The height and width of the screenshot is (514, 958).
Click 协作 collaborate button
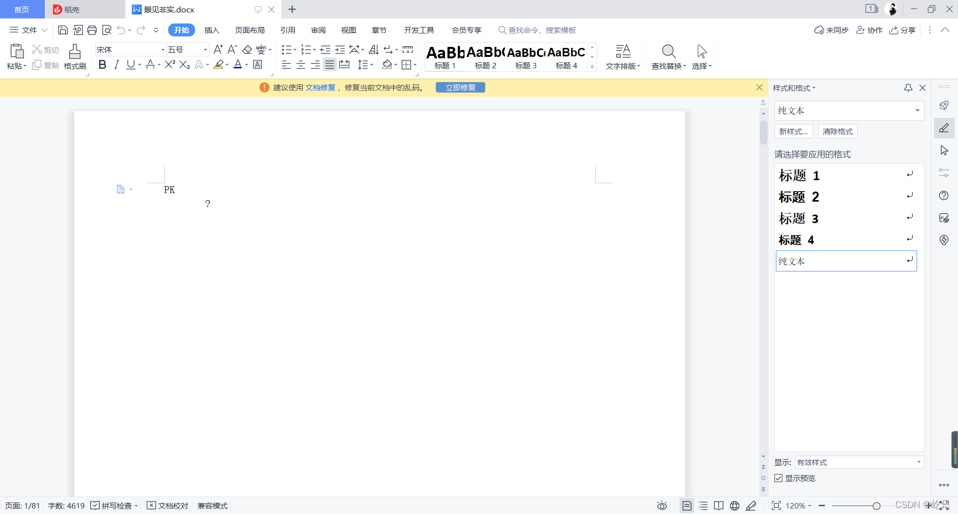[x=870, y=30]
